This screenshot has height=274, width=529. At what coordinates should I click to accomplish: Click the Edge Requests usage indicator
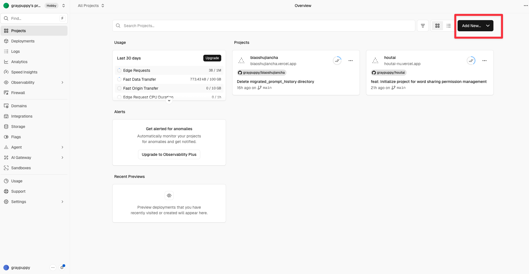tap(119, 70)
